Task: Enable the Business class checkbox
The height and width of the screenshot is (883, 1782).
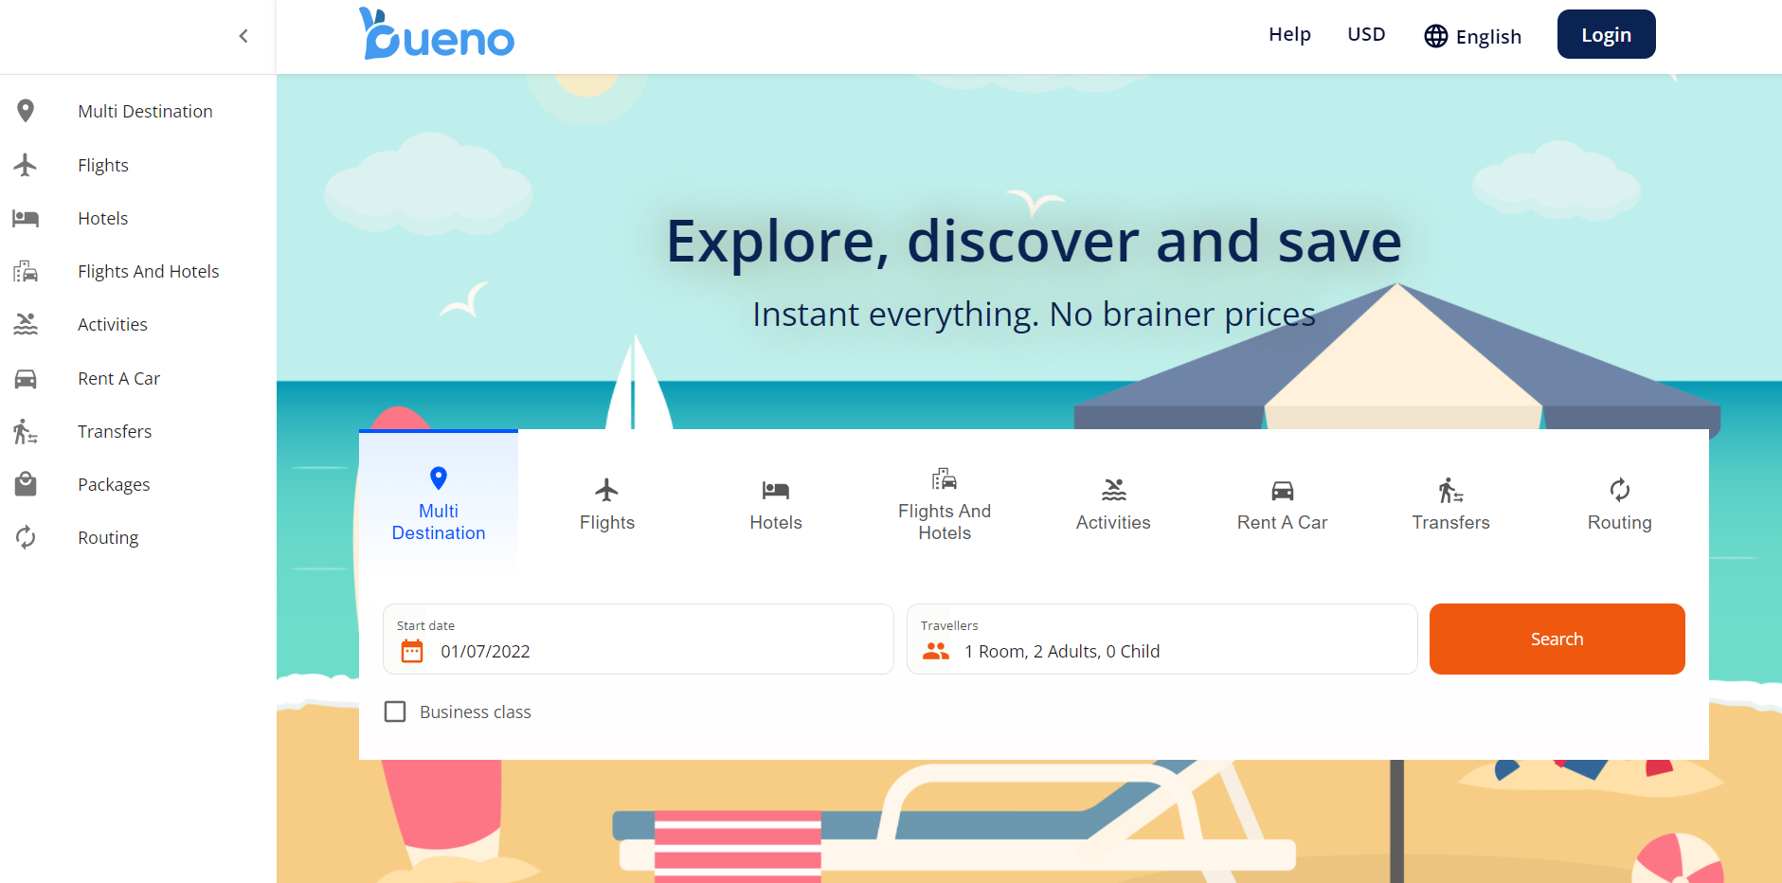Action: click(x=395, y=712)
